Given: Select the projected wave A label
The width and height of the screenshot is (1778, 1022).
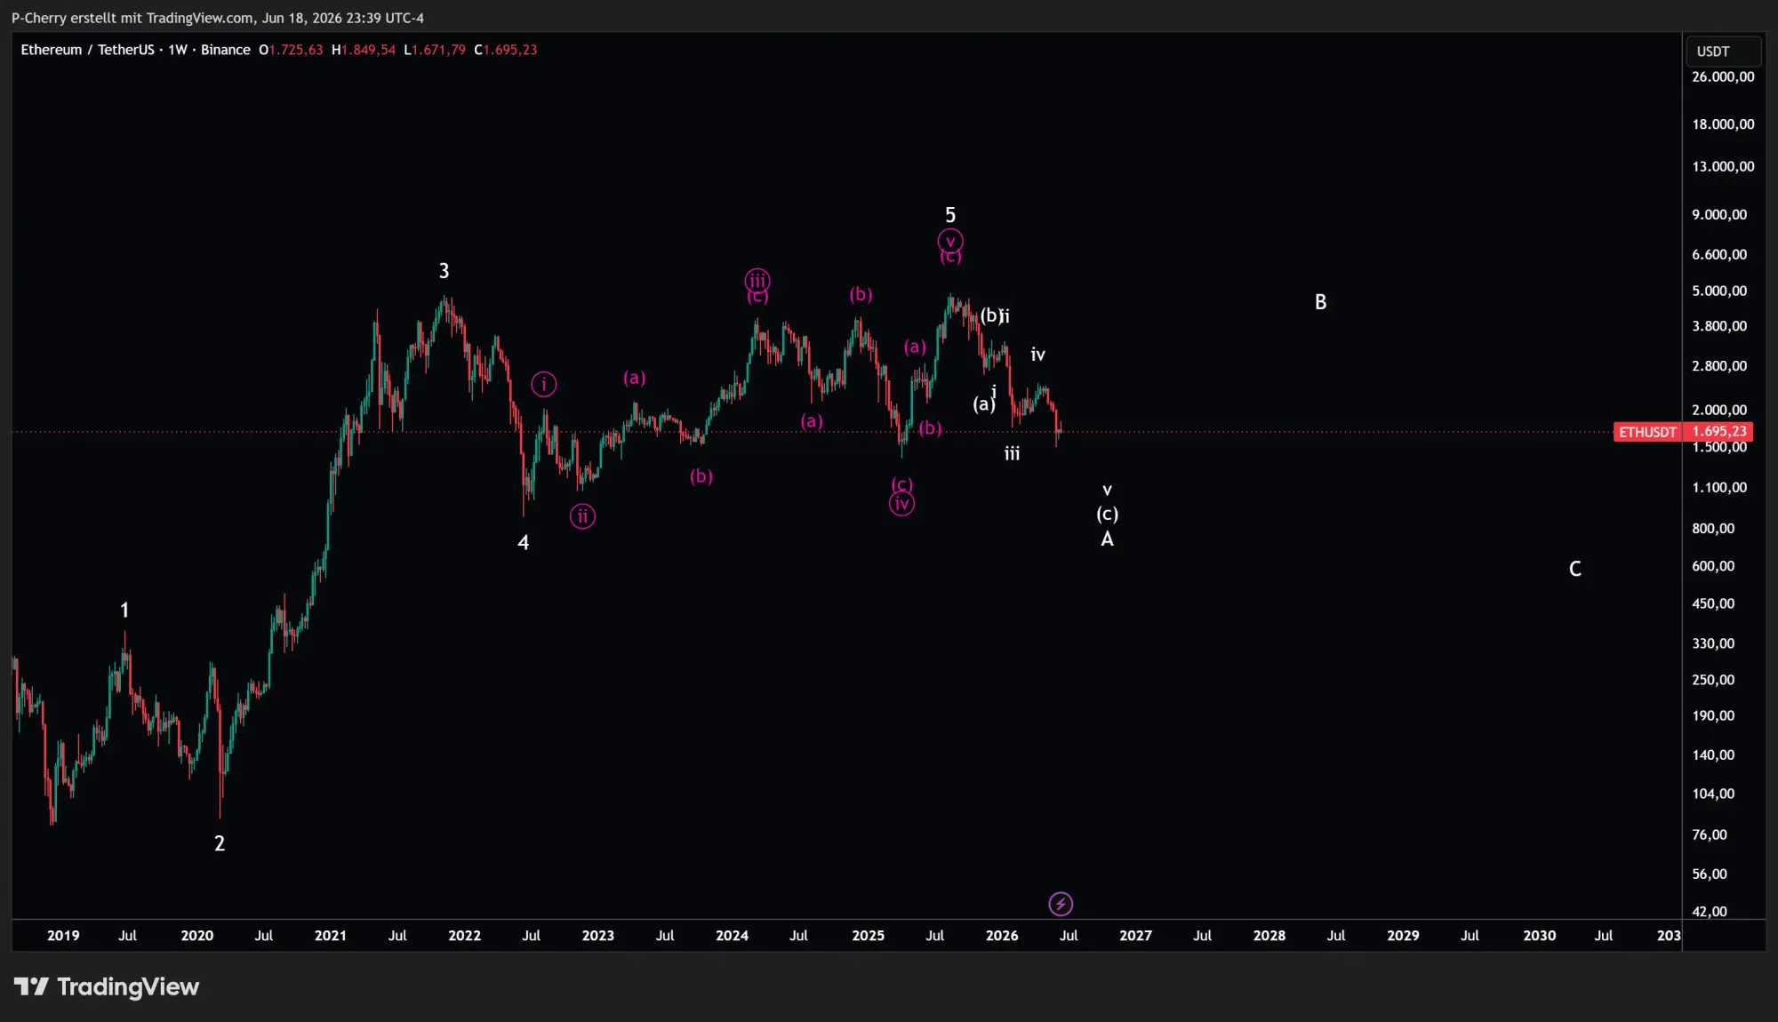Looking at the screenshot, I should click(1107, 539).
